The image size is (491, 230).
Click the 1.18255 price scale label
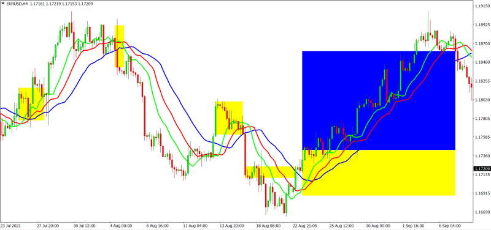click(482, 81)
